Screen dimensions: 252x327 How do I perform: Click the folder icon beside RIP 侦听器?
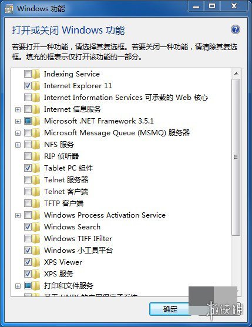pos(36,156)
